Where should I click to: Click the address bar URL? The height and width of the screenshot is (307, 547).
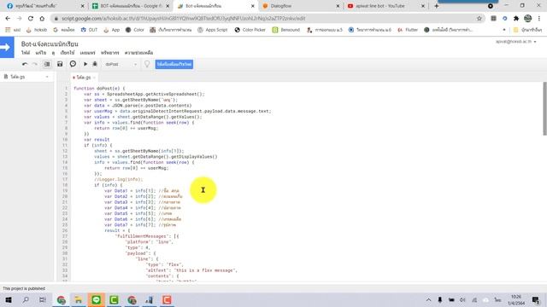tap(183, 19)
